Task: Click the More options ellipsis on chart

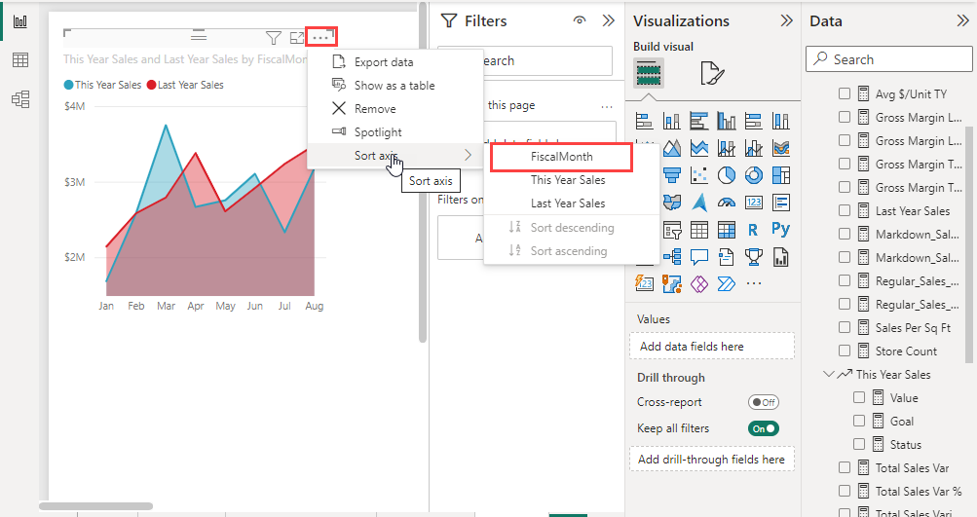Action: 320,37
